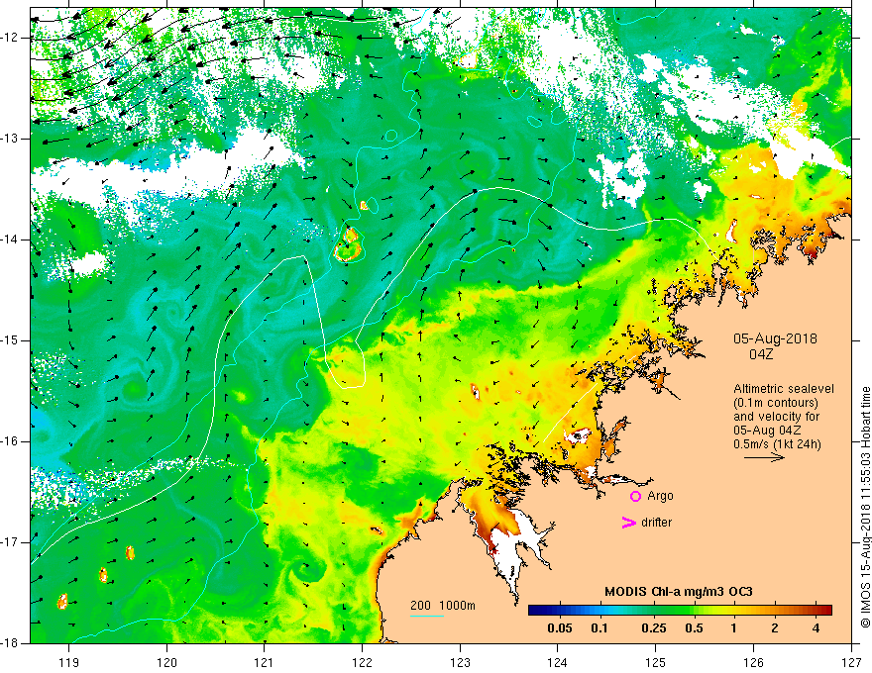Screen dimensions: 872x673
Task: Click the longitude axis label '123'
Action: pyautogui.click(x=460, y=662)
